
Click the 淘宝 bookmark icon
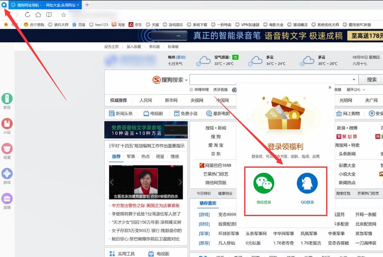pos(113,24)
